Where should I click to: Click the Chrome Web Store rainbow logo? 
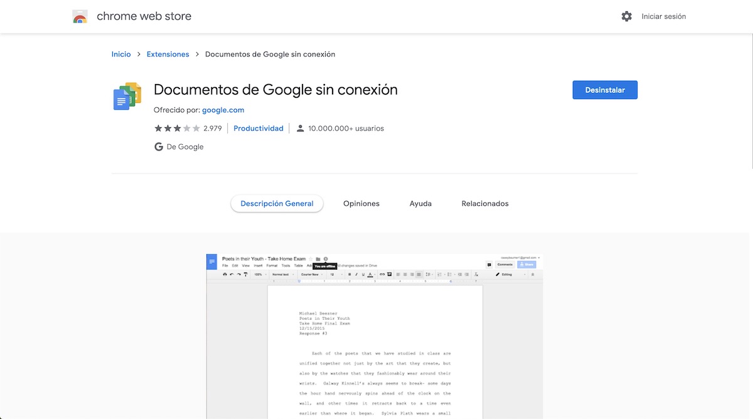(x=80, y=17)
